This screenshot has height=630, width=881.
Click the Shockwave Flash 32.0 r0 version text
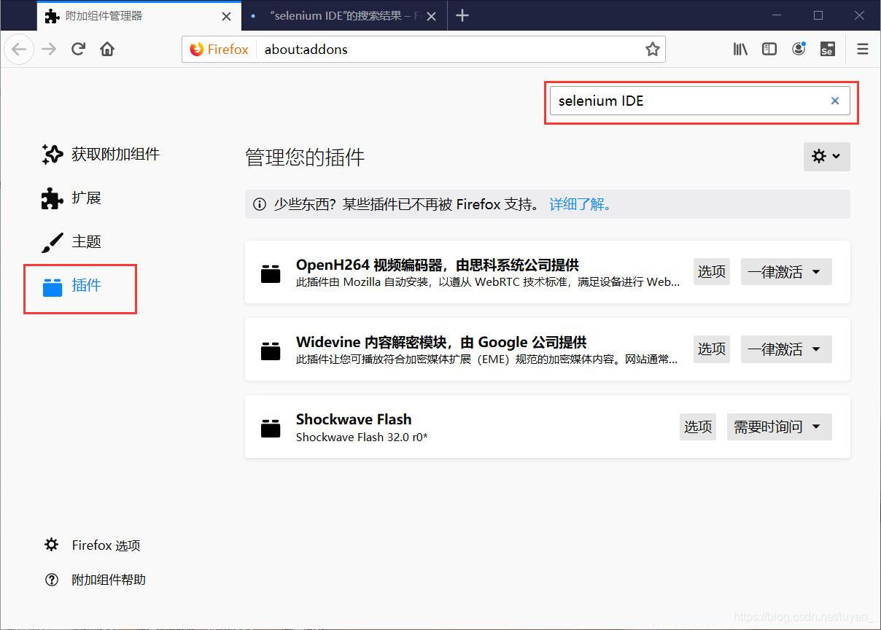[362, 437]
